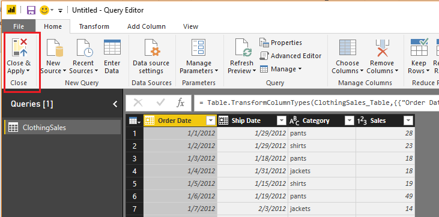Open the Ship Date column filter dropdown
Viewport: 439px width, 217px height.
click(x=282, y=121)
